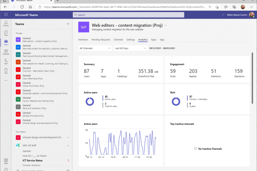Viewport: 257px width, 171px height.
Task: Open the Channels tab
Action: pyautogui.click(x=118, y=40)
